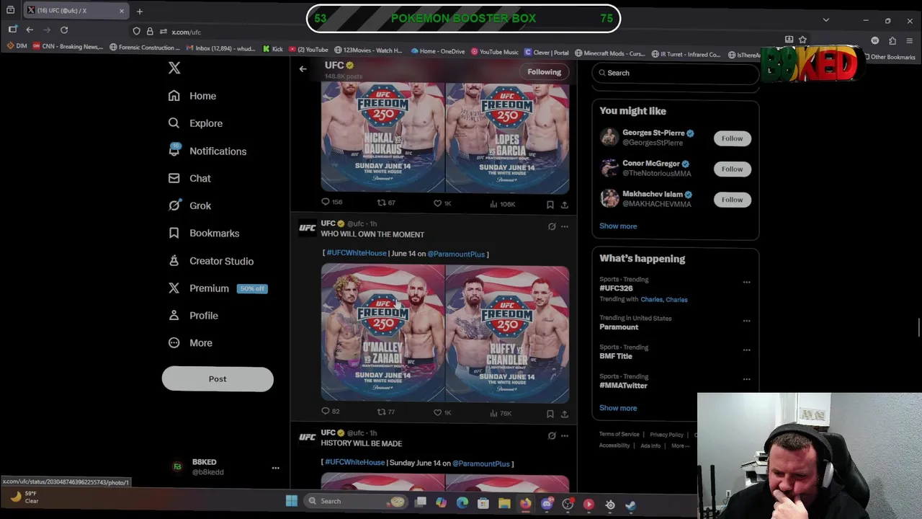Screen dimensions: 922x519
Task: Click the Windows taskbar Search box
Action: tap(355, 501)
